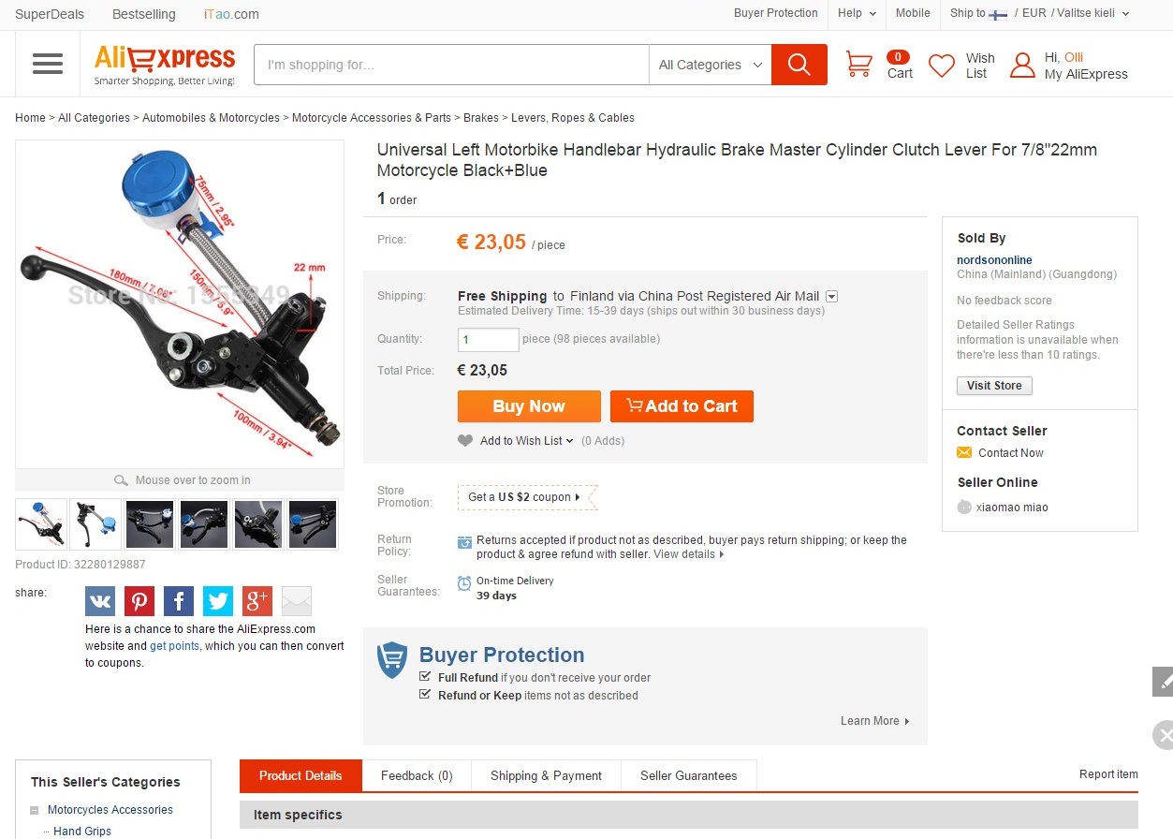Click the Buy Now button
The image size is (1173, 839).
tap(529, 406)
